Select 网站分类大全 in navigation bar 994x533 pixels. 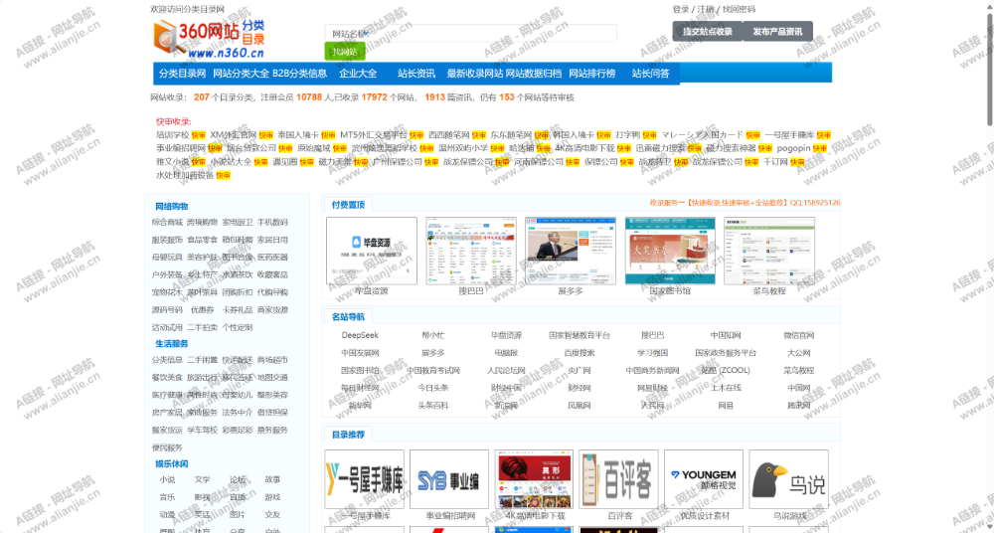(241, 73)
